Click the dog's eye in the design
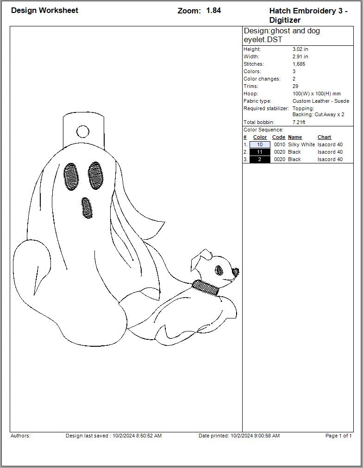 [x=219, y=268]
